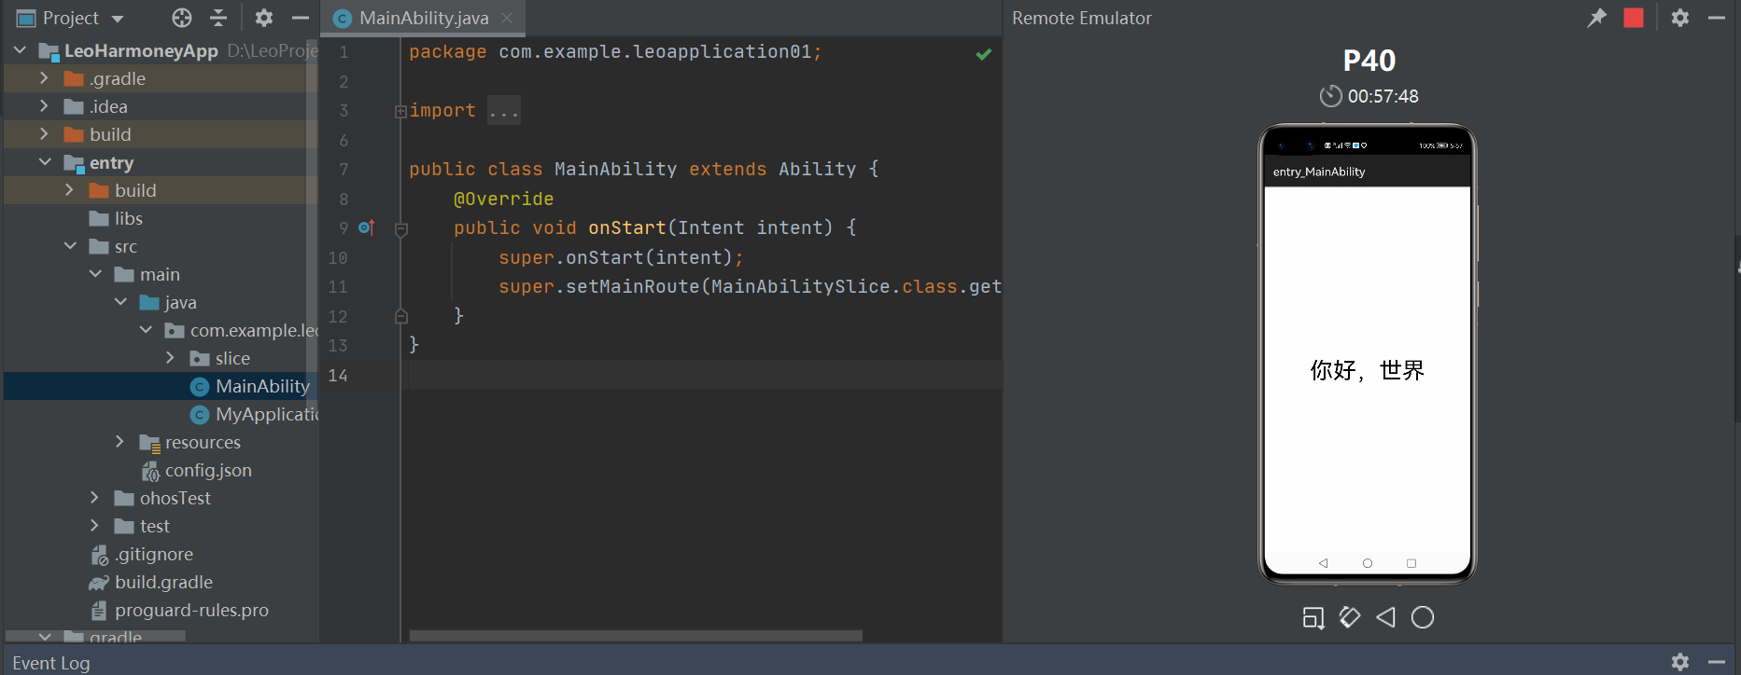This screenshot has width=1741, height=675.
Task: Select the libs folder
Action: 129,218
